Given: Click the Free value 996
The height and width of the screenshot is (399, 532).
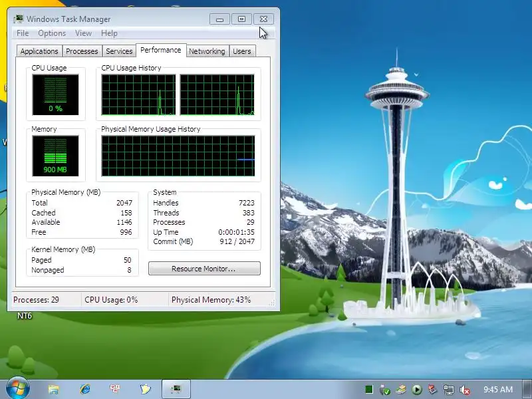Looking at the screenshot, I should (126, 232).
